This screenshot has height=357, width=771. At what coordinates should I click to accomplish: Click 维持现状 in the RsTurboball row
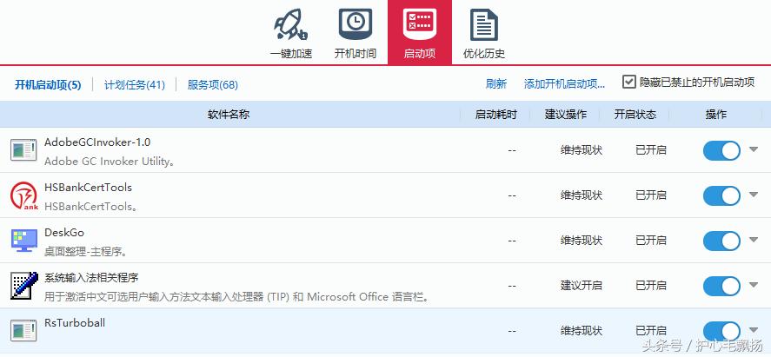(x=582, y=330)
